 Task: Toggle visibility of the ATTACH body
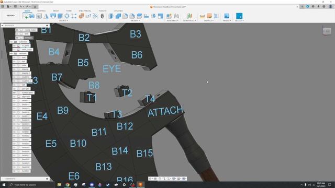click(17, 38)
